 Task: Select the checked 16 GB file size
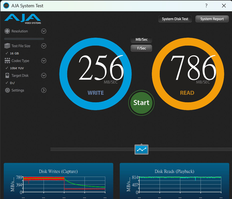(x=12, y=53)
